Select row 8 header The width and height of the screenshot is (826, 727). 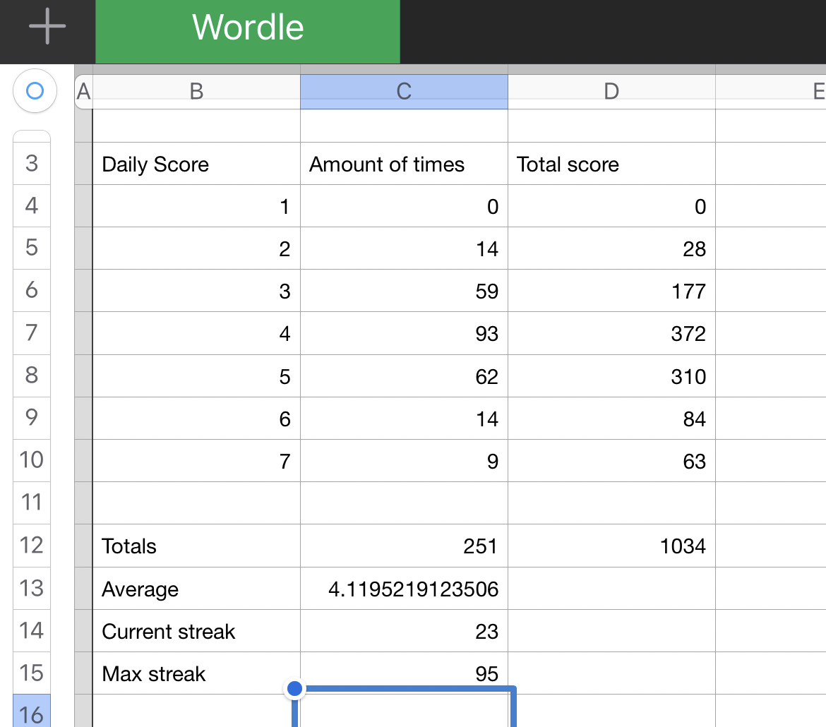[32, 375]
